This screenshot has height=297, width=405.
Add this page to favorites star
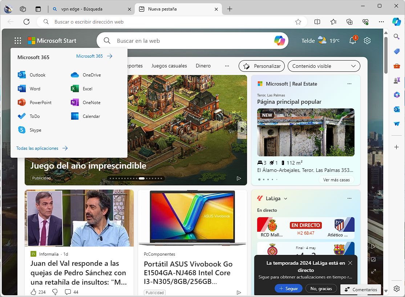pyautogui.click(x=298, y=22)
